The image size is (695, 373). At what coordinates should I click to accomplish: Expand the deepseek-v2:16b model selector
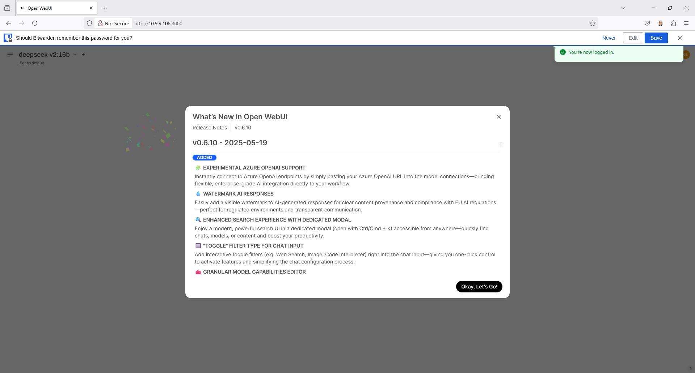(75, 55)
